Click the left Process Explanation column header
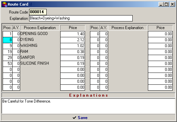This screenshot has width=177, height=122. coord(40,28)
